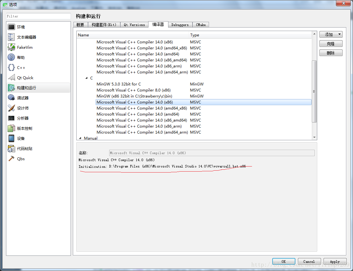353x271 pixels.
Task: Select the 设计师 icon
Action: click(x=11, y=108)
